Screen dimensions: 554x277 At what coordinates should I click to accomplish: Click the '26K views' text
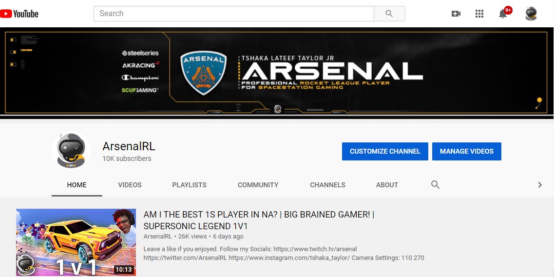coord(192,237)
